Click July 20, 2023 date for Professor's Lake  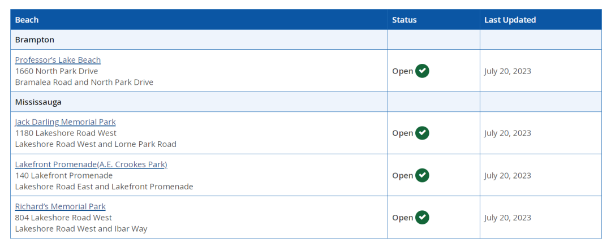(507, 71)
